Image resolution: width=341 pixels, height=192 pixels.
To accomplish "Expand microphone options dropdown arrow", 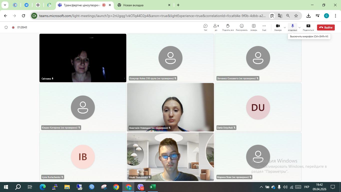I will click(300, 27).
